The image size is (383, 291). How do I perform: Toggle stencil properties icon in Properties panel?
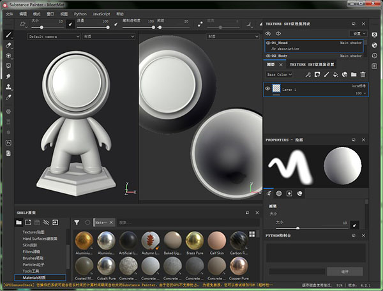click(289, 193)
